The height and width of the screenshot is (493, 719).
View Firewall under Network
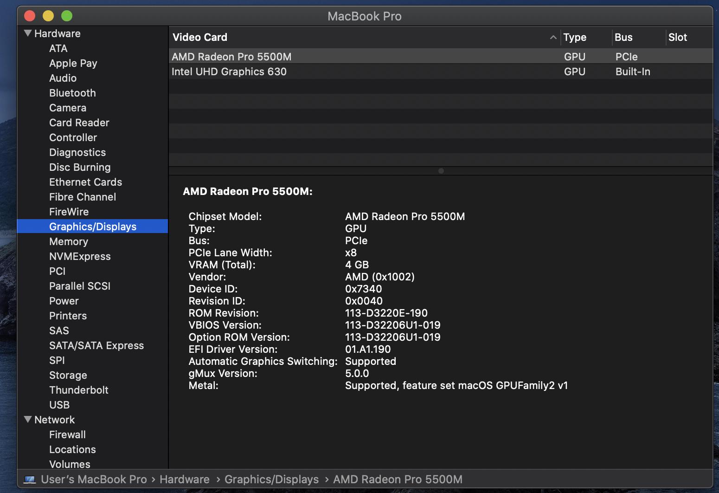(x=67, y=435)
